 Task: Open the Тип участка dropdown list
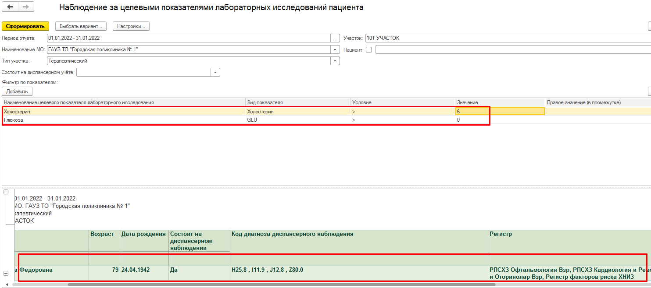336,61
